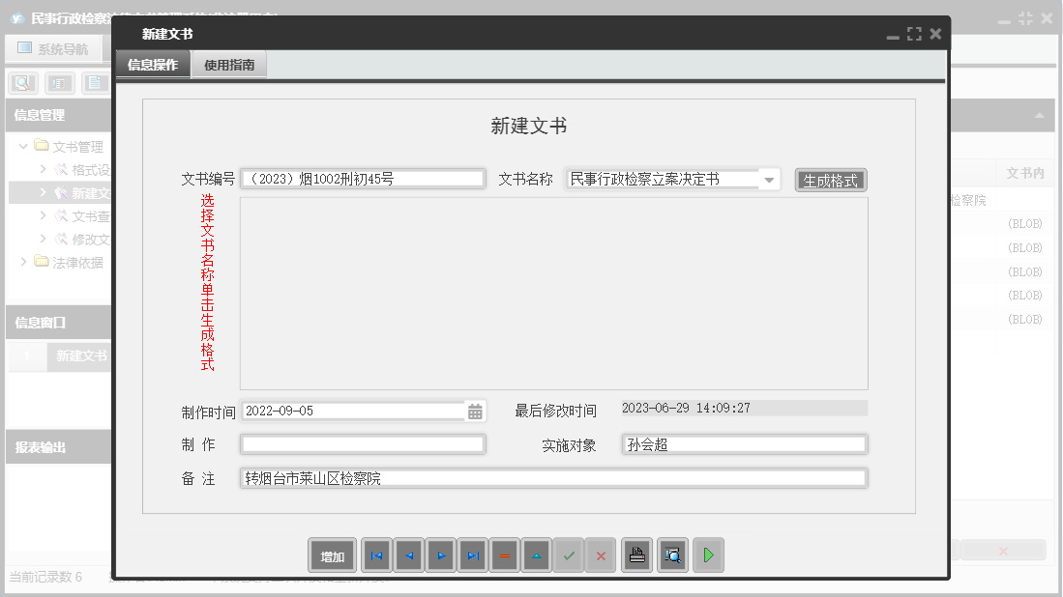Open the 文书名称 dropdown list
The image size is (1063, 597).
(x=769, y=178)
